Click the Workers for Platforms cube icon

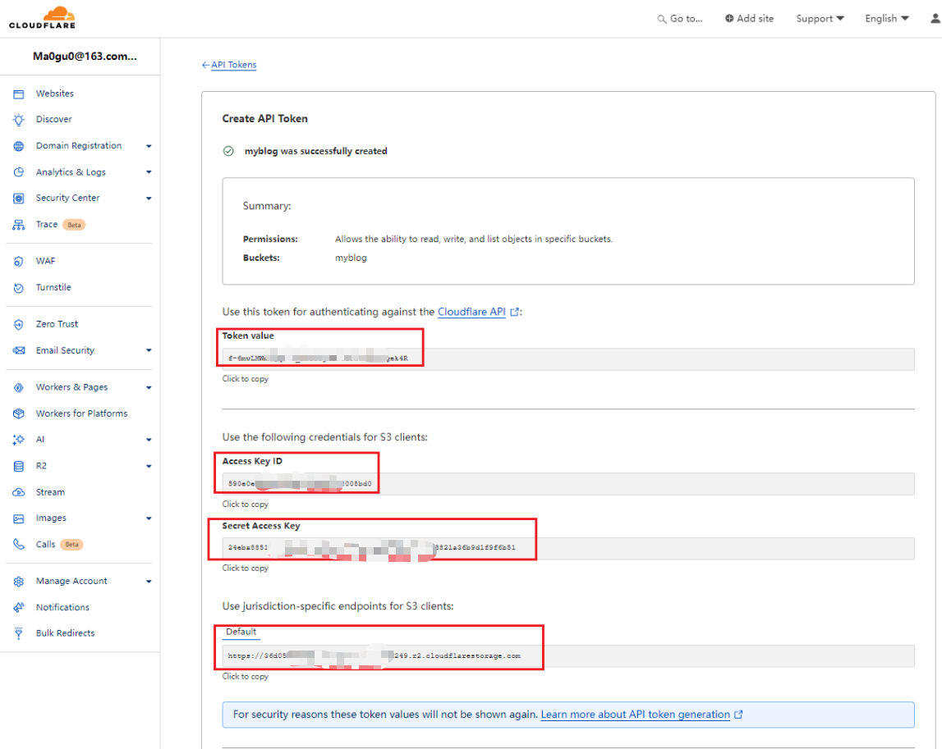click(x=19, y=413)
